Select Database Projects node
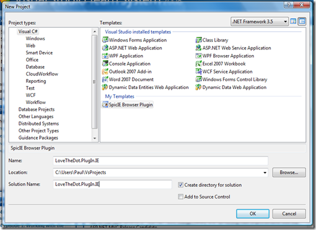 coord(37,109)
